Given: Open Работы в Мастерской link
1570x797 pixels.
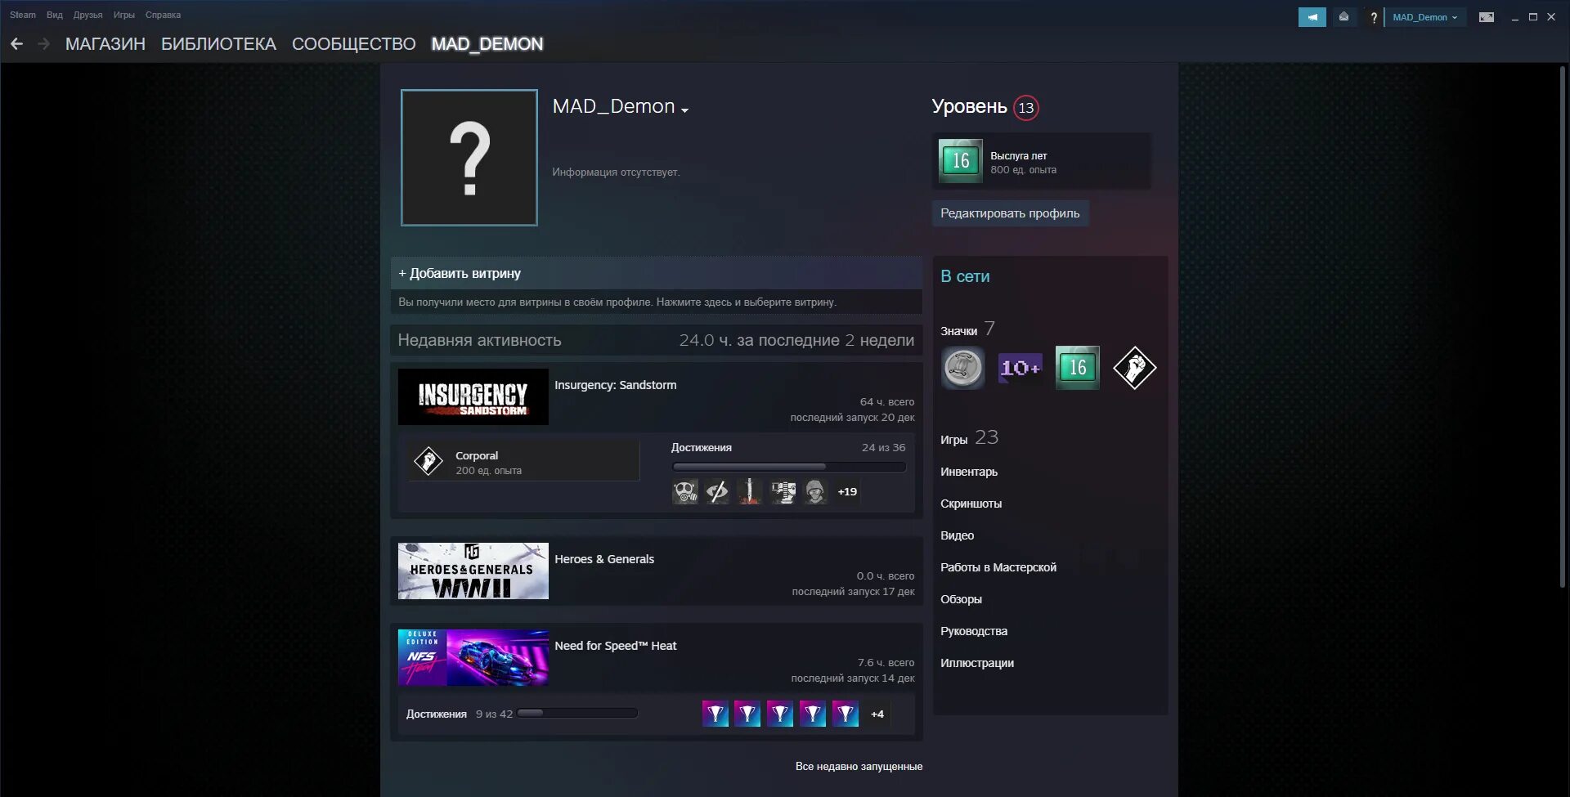Looking at the screenshot, I should click(998, 567).
